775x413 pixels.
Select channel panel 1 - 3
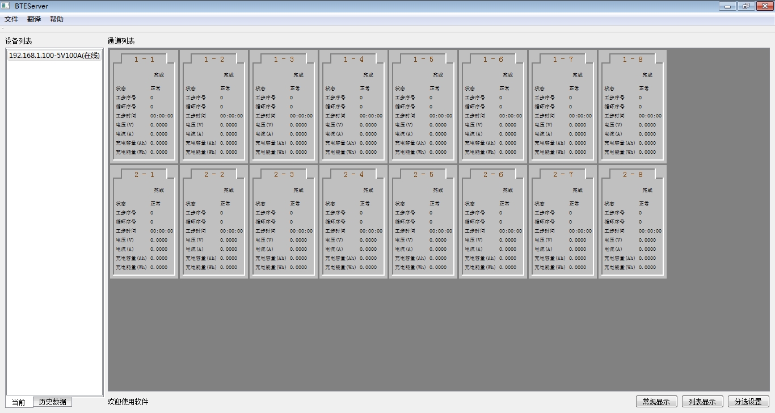[x=284, y=106]
